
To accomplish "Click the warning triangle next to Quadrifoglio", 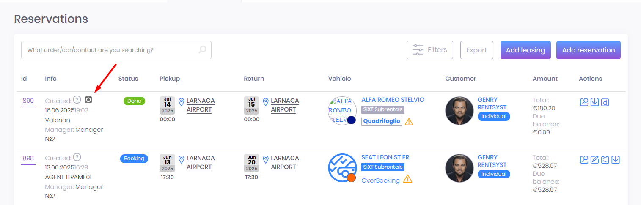I will (409, 122).
